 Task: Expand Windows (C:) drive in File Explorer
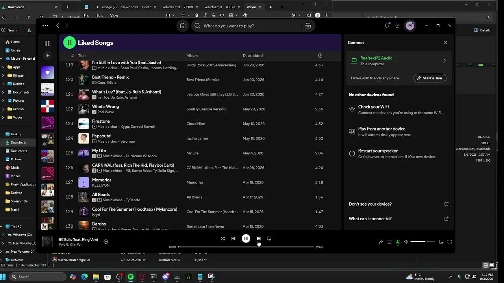coord(3,235)
